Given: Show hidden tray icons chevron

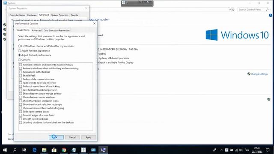Looking at the screenshot, I should click(222, 150).
